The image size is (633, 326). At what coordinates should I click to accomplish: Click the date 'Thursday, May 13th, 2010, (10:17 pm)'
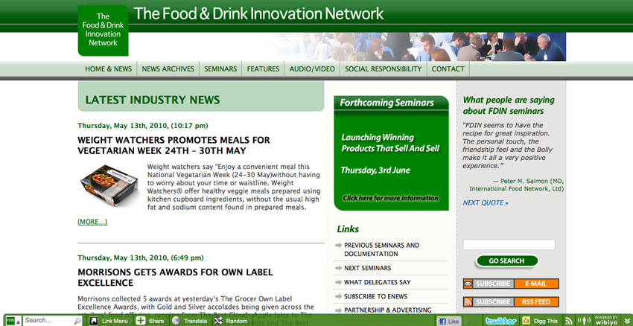[x=143, y=126]
